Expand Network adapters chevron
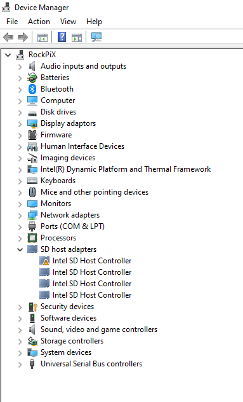Image resolution: width=243 pixels, height=402 pixels. pos(20,216)
